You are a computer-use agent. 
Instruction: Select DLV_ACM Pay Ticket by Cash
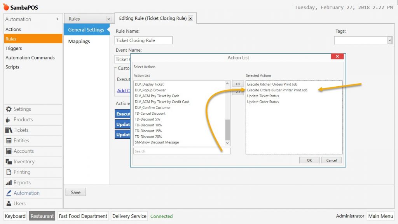pos(157,96)
